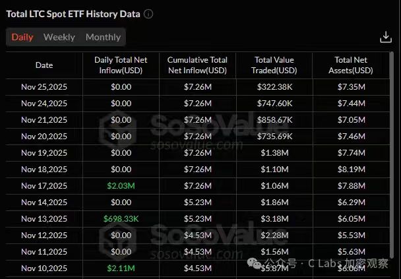Click the $2.03M inflow on Nov 17
Screen dimensions: 401x279
(x=121, y=186)
